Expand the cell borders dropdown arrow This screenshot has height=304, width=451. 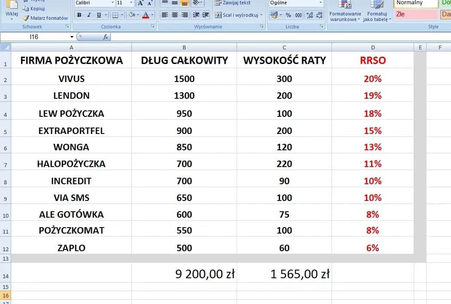pyautogui.click(x=122, y=15)
